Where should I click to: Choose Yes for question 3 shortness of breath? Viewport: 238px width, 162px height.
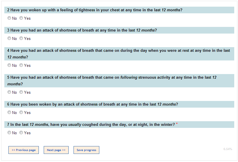coord(21,38)
